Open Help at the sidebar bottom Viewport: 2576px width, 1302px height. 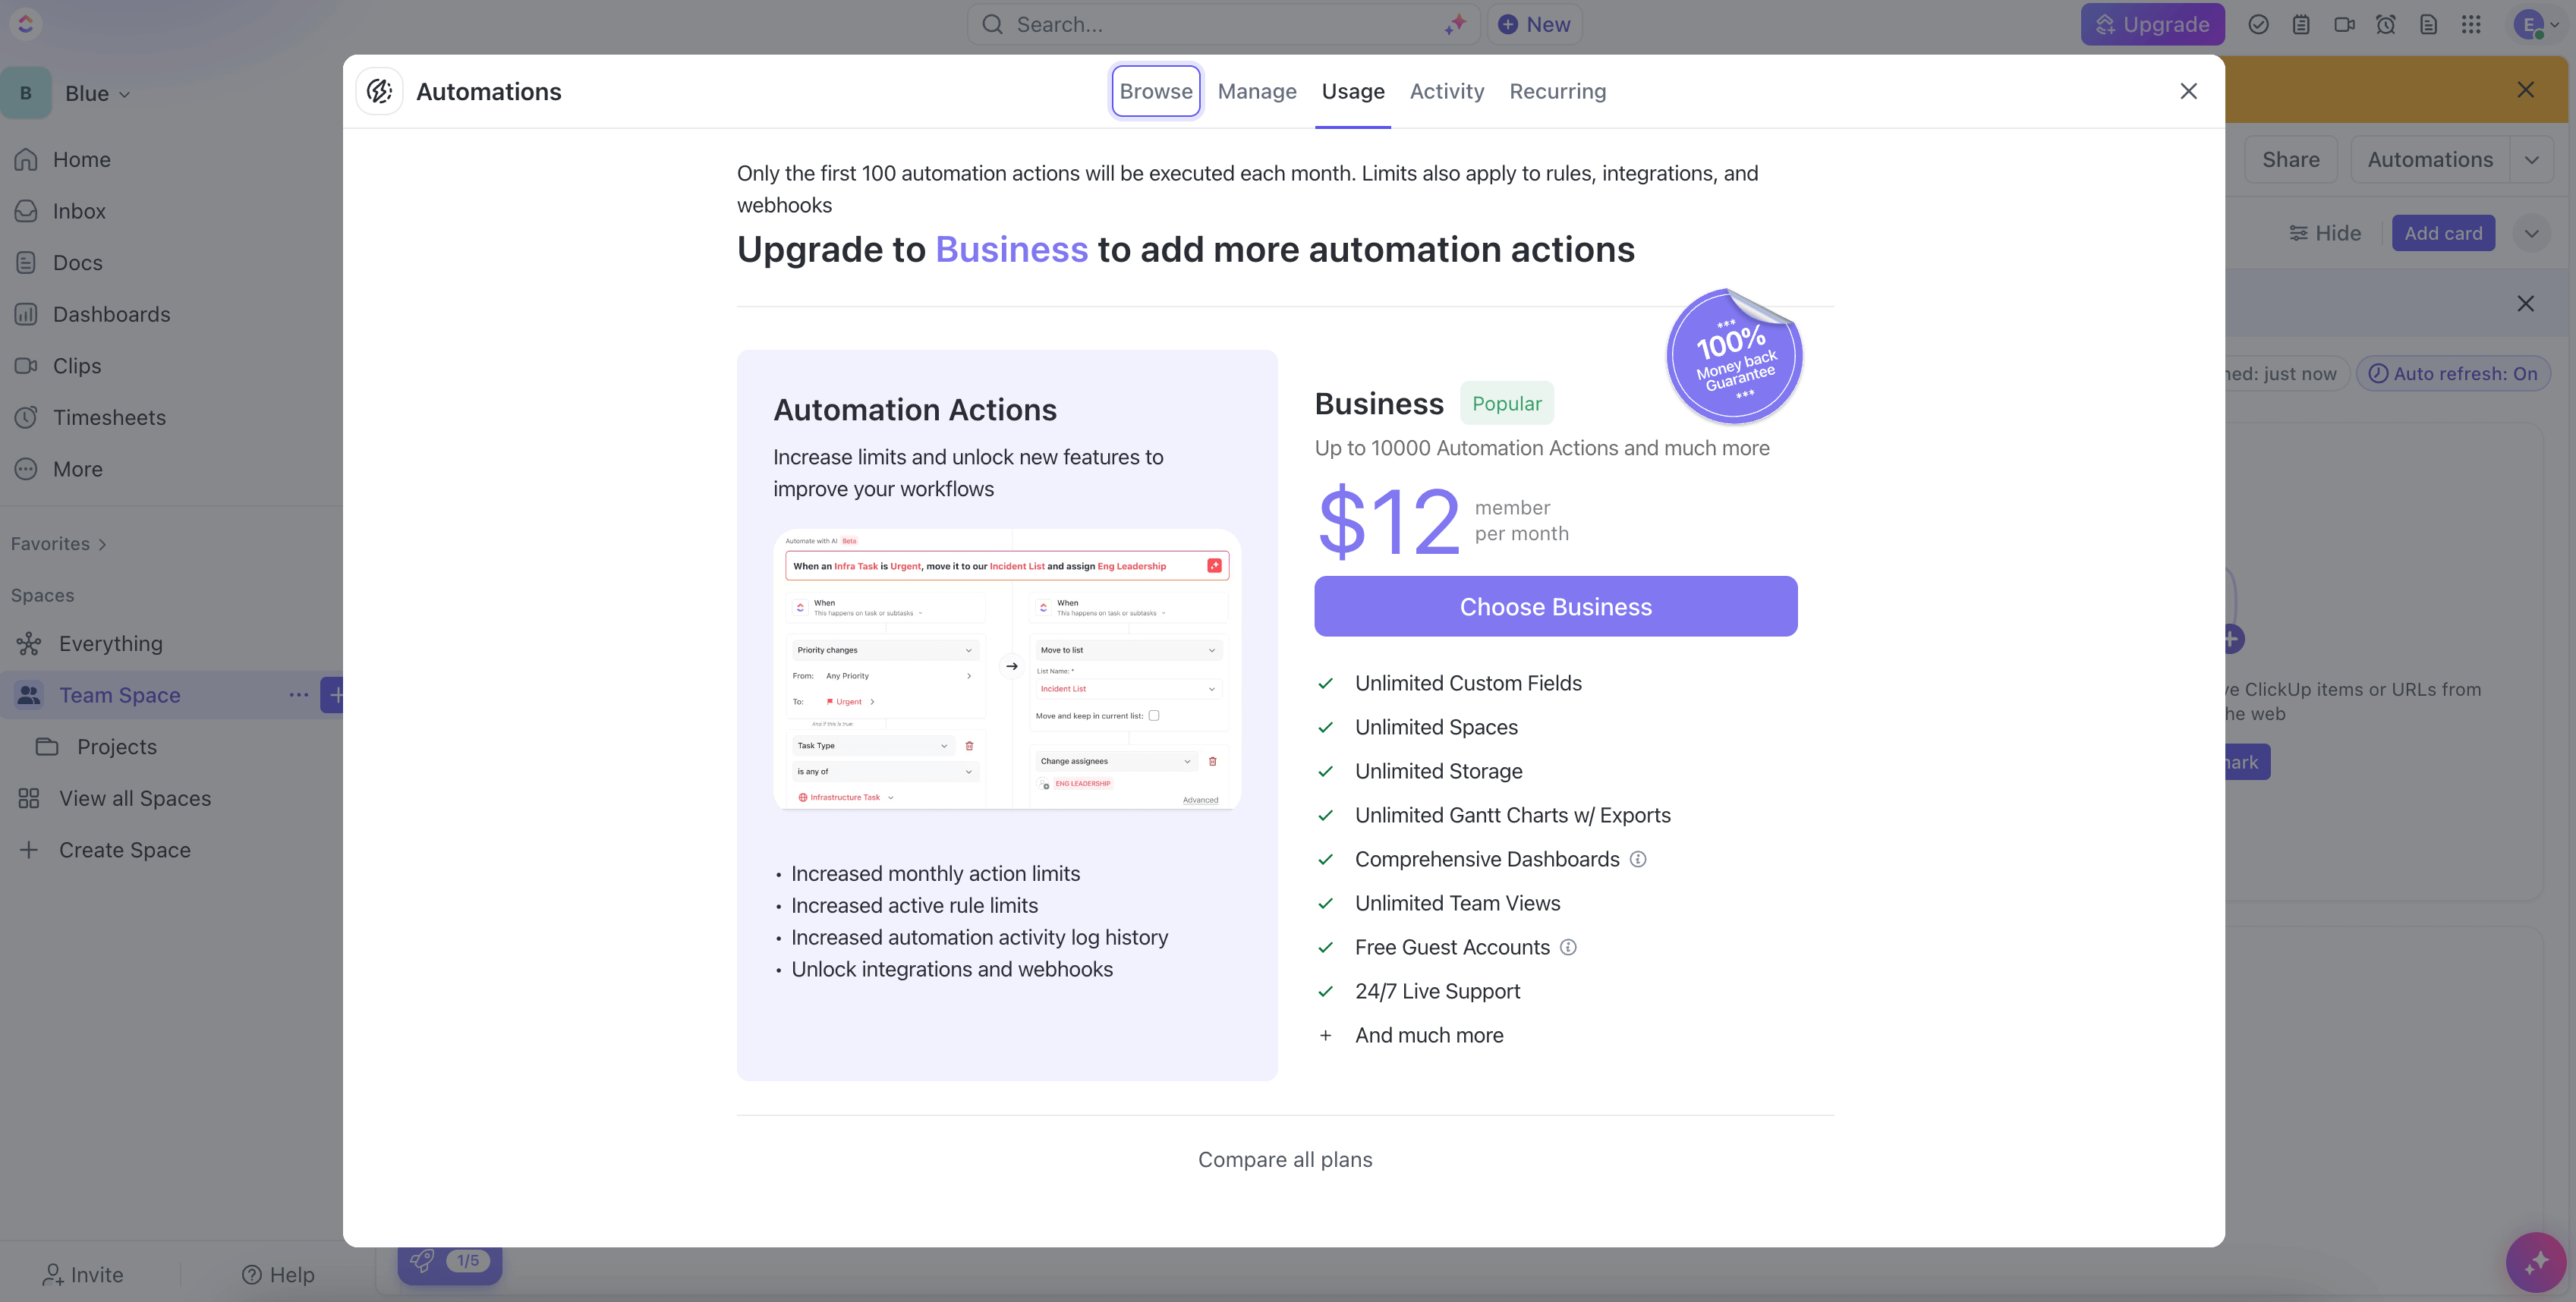pyautogui.click(x=278, y=1274)
